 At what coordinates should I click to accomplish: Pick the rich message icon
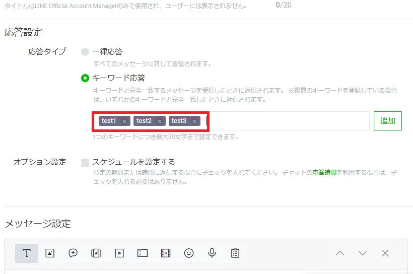96,253
